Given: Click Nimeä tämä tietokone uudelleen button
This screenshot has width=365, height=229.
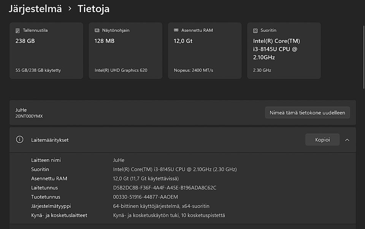Looking at the screenshot, I should [307, 113].
